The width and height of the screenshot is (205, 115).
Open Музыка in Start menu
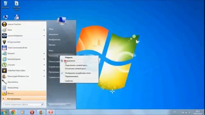[x=52, y=45]
